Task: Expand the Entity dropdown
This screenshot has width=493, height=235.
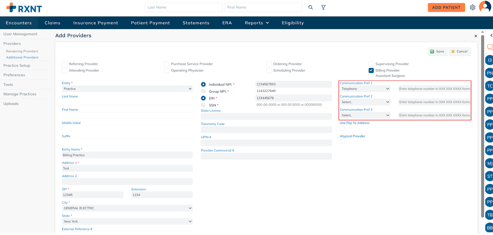Action: point(127,89)
